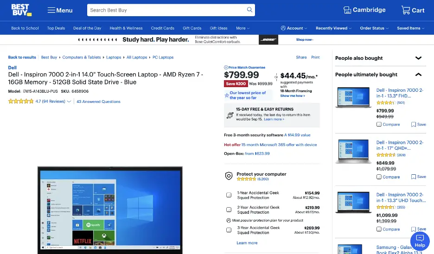Screen dimensions: 434x254
Task: Expand the Account dropdown
Action: [294, 28]
